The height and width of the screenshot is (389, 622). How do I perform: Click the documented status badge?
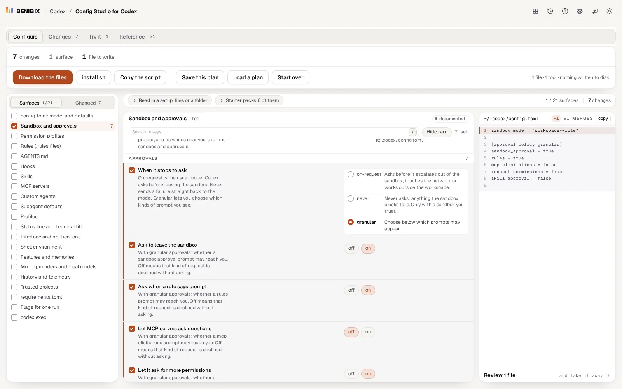tap(450, 119)
